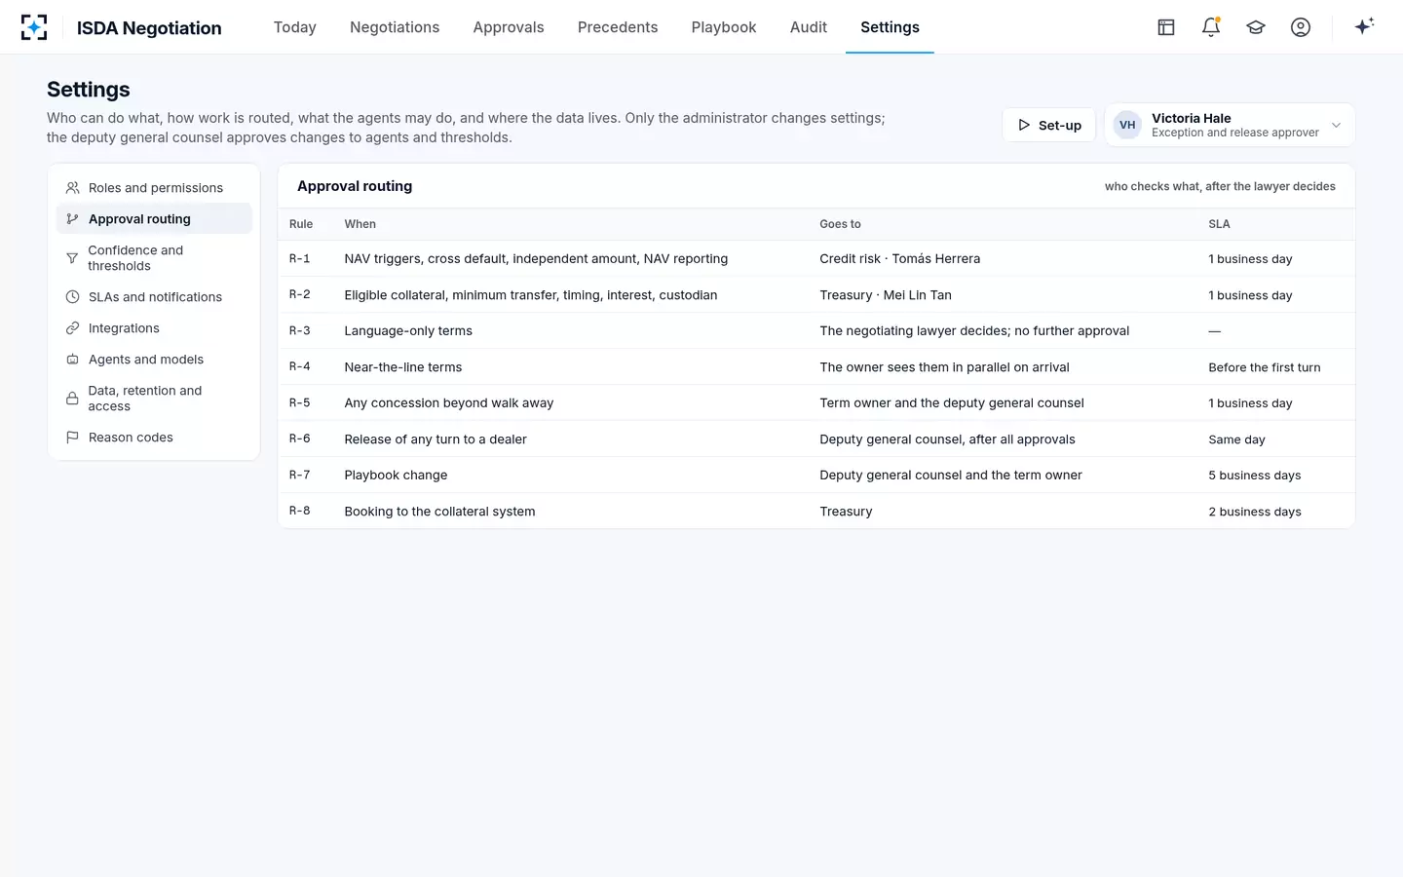Click 'Release of any turn to a dealer'
This screenshot has height=877, width=1403.
pos(436,439)
